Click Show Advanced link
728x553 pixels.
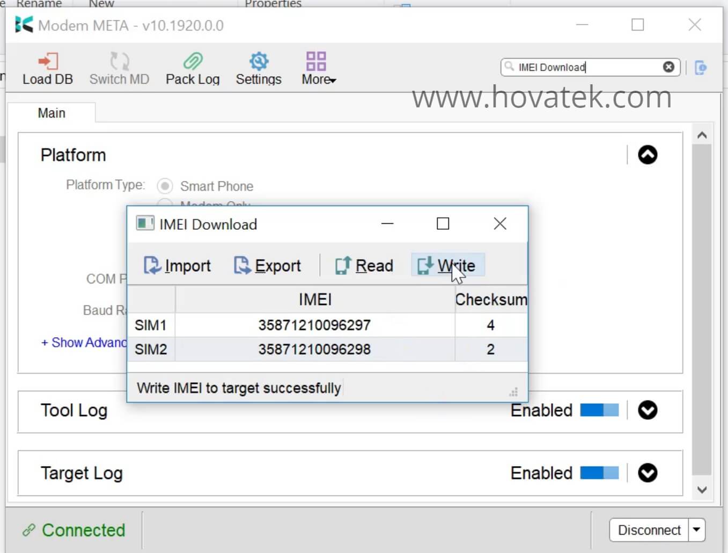(x=83, y=342)
